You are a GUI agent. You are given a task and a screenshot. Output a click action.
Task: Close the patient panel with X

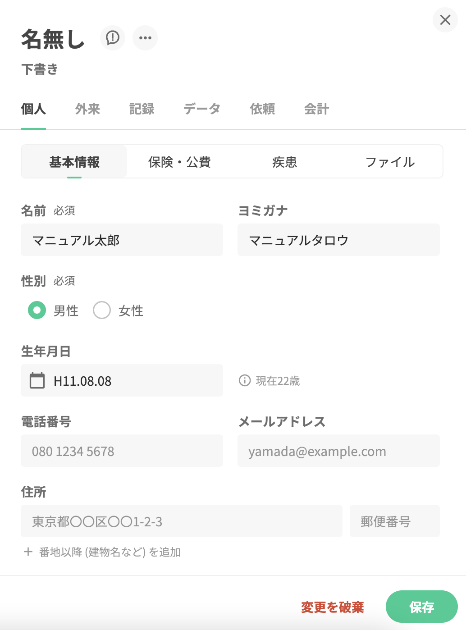445,20
